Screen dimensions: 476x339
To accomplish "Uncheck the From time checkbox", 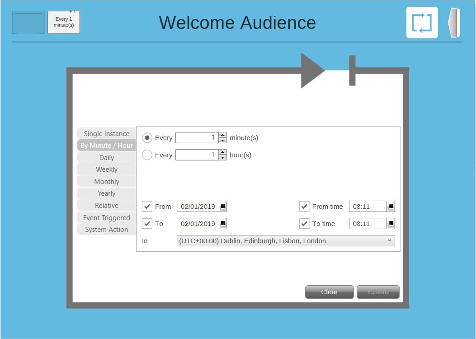I will [x=304, y=207].
